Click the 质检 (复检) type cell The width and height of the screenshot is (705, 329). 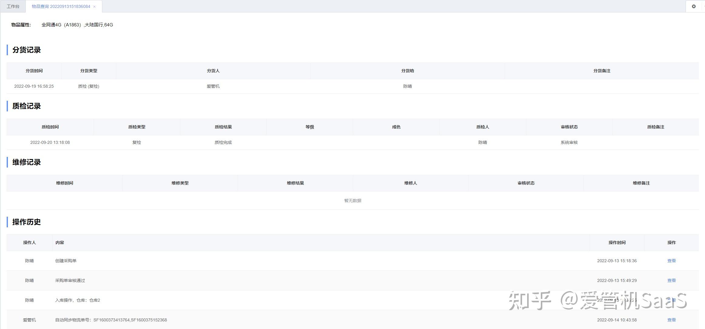(x=89, y=86)
